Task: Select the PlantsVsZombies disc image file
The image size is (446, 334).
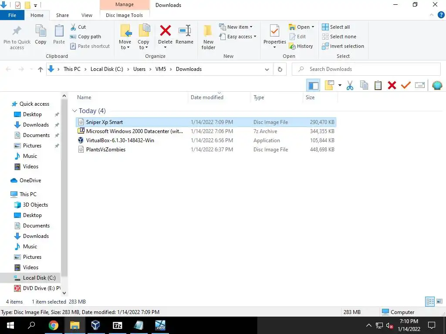Action: point(206,150)
